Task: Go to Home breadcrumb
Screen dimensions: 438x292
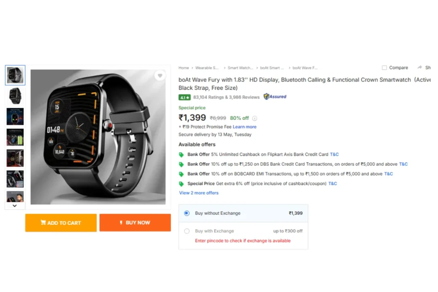Action: point(183,68)
